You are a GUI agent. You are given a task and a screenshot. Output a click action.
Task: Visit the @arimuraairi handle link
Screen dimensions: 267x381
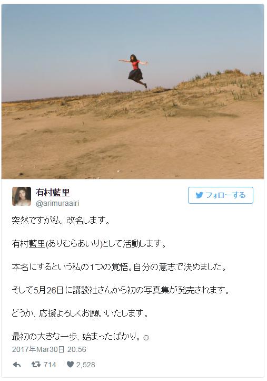pos(57,203)
